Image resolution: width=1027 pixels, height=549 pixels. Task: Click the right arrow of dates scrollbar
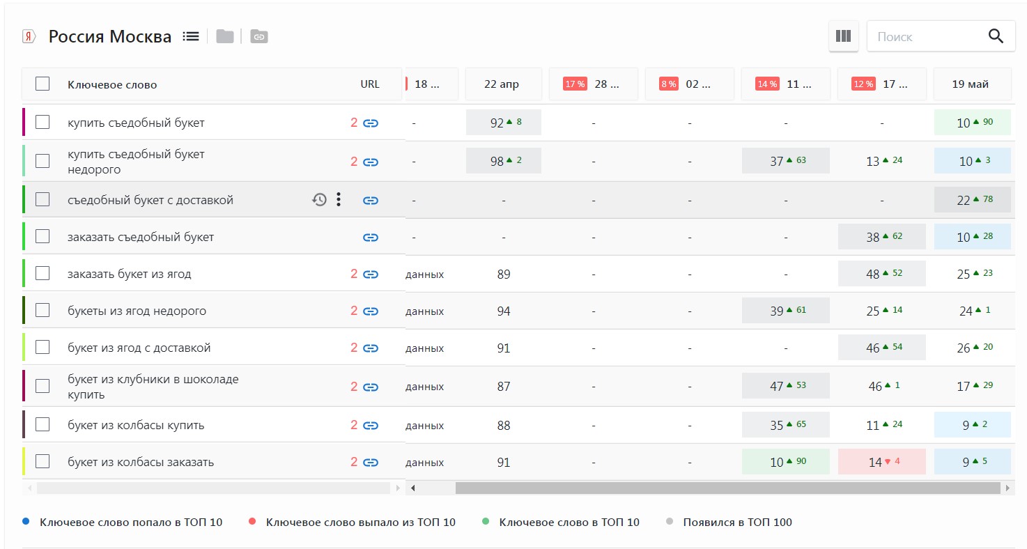(1007, 488)
